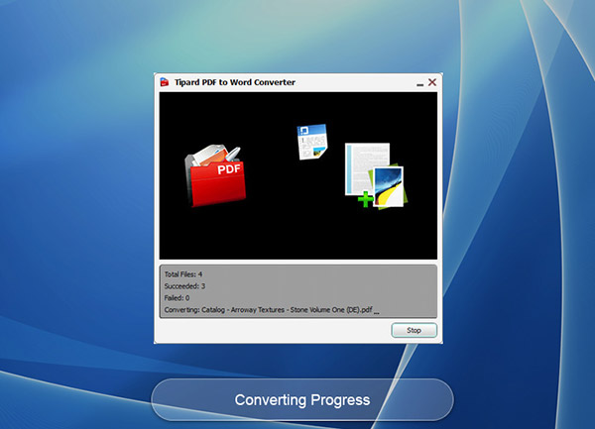Click the Converting Progress caption
The width and height of the screenshot is (595, 429).
click(302, 400)
